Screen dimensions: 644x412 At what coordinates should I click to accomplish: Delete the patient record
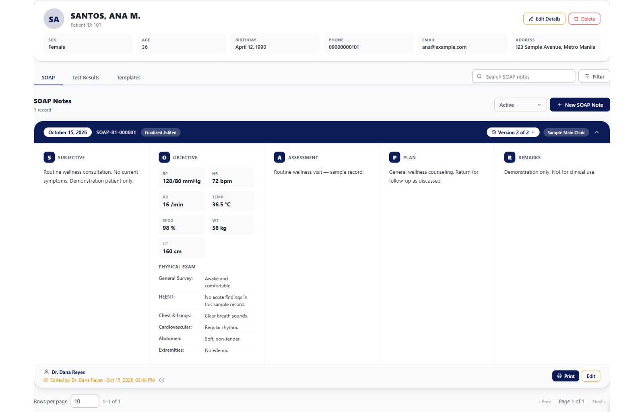(x=584, y=19)
